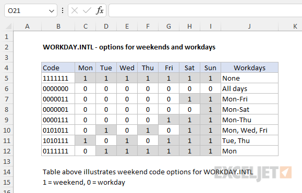
Task: Click the 'Sun' header cell
Action: pyautogui.click(x=211, y=68)
